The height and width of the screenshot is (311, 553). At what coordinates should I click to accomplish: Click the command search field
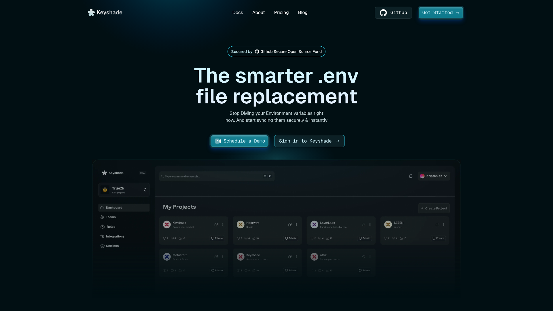coord(217,176)
